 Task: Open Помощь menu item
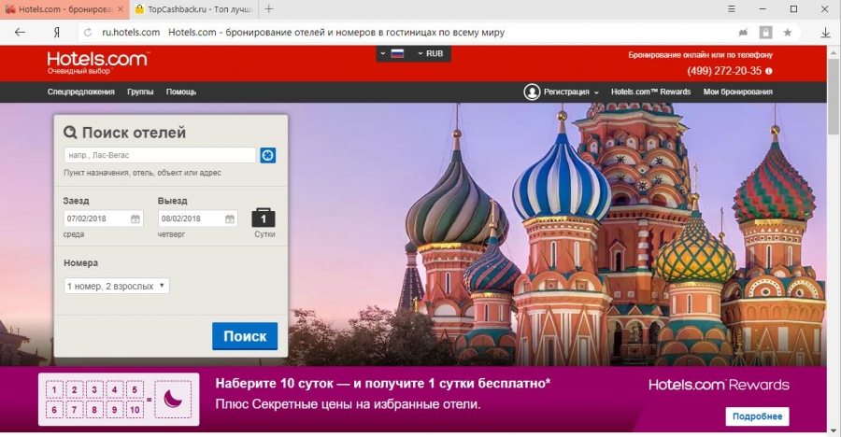coord(181,92)
